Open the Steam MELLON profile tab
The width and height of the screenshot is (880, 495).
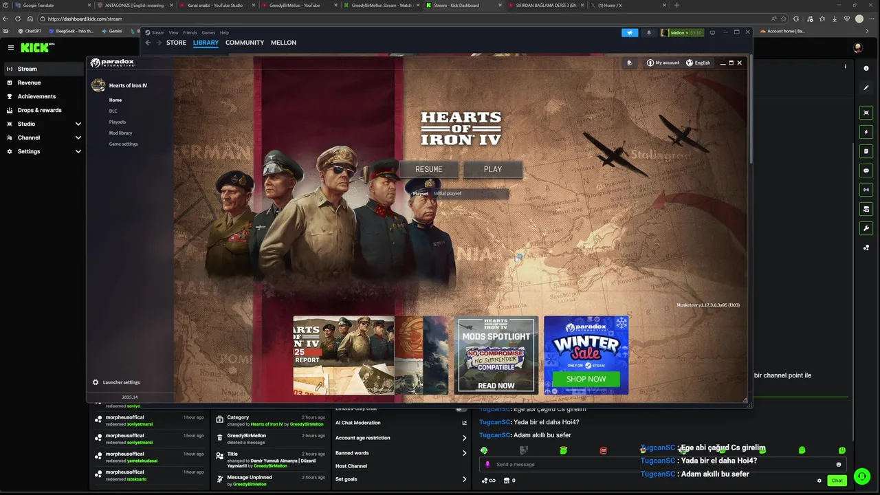283,43
